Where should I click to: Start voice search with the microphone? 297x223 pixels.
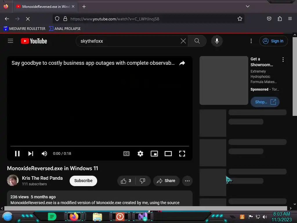point(217,41)
